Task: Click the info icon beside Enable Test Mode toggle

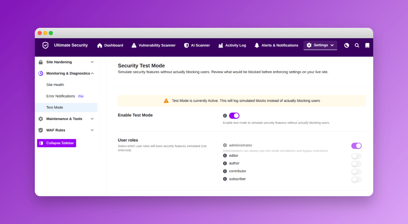Action: click(225, 115)
